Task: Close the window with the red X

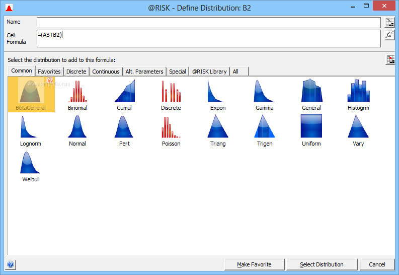Action: pos(384,6)
